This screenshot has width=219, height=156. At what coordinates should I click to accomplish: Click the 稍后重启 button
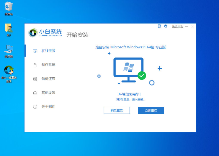(x=117, y=110)
